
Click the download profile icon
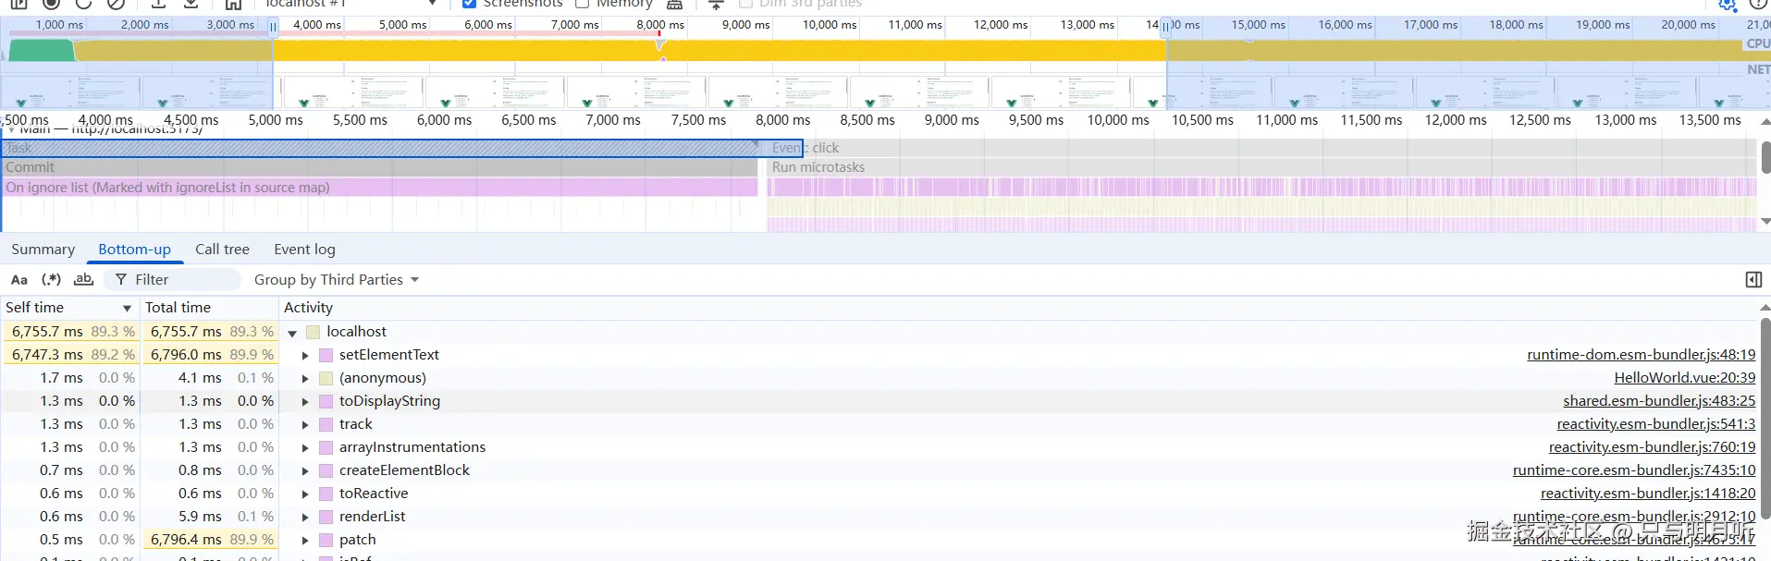191,4
